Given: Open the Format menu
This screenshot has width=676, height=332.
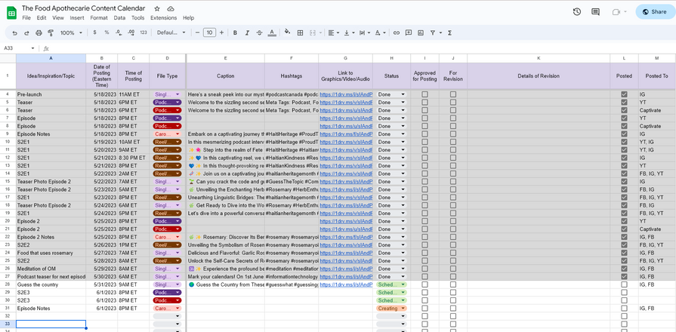Looking at the screenshot, I should click(x=99, y=17).
